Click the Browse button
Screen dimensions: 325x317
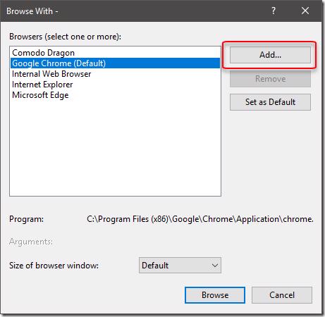point(215,295)
